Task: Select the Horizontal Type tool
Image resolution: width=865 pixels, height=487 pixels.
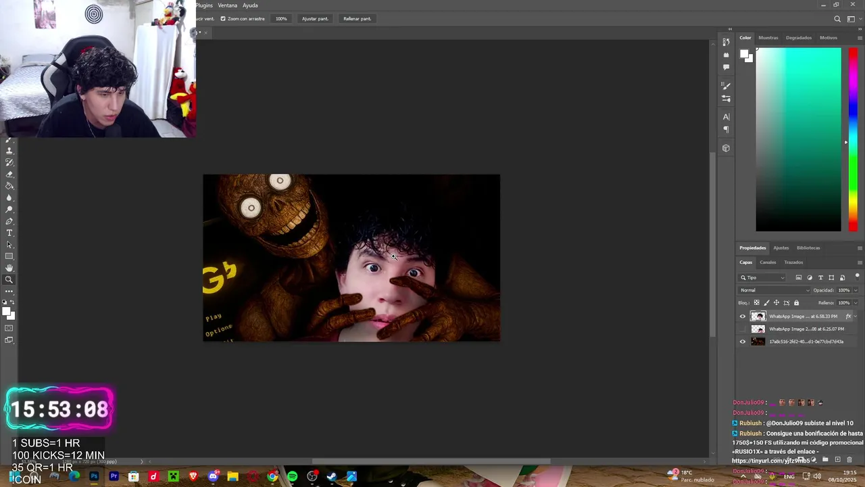Action: [x=9, y=233]
